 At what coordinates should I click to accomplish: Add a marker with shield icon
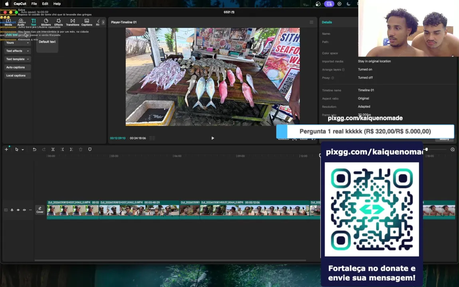tap(90, 149)
